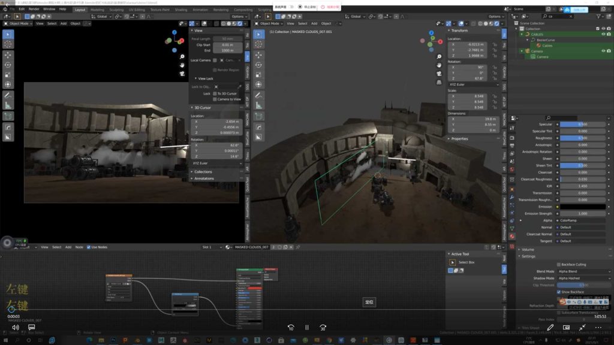Select the Cursor tool in left viewport
614x345 pixels.
click(x=8, y=44)
